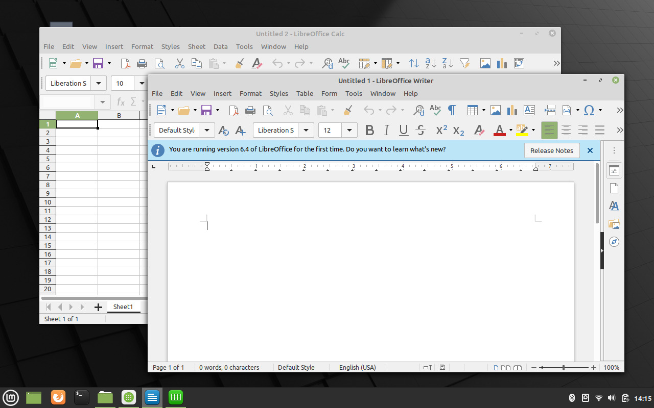Image resolution: width=654 pixels, height=408 pixels.
Task: Insert Page Break icon in Writer
Action: (550, 110)
